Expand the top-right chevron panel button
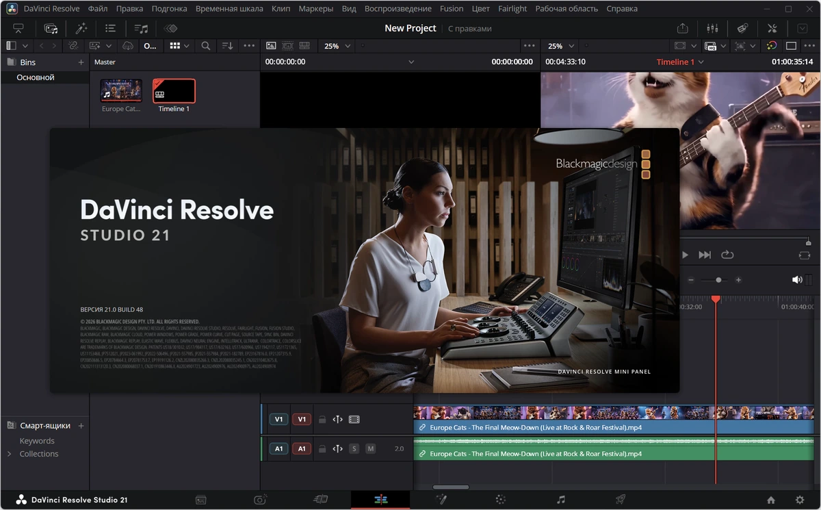 click(803, 28)
